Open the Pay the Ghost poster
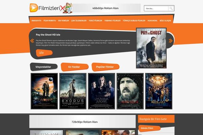 click(x=151, y=48)
